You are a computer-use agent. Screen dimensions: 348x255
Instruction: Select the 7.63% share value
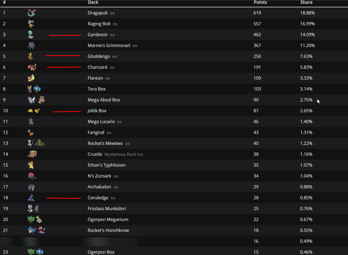coord(306,56)
